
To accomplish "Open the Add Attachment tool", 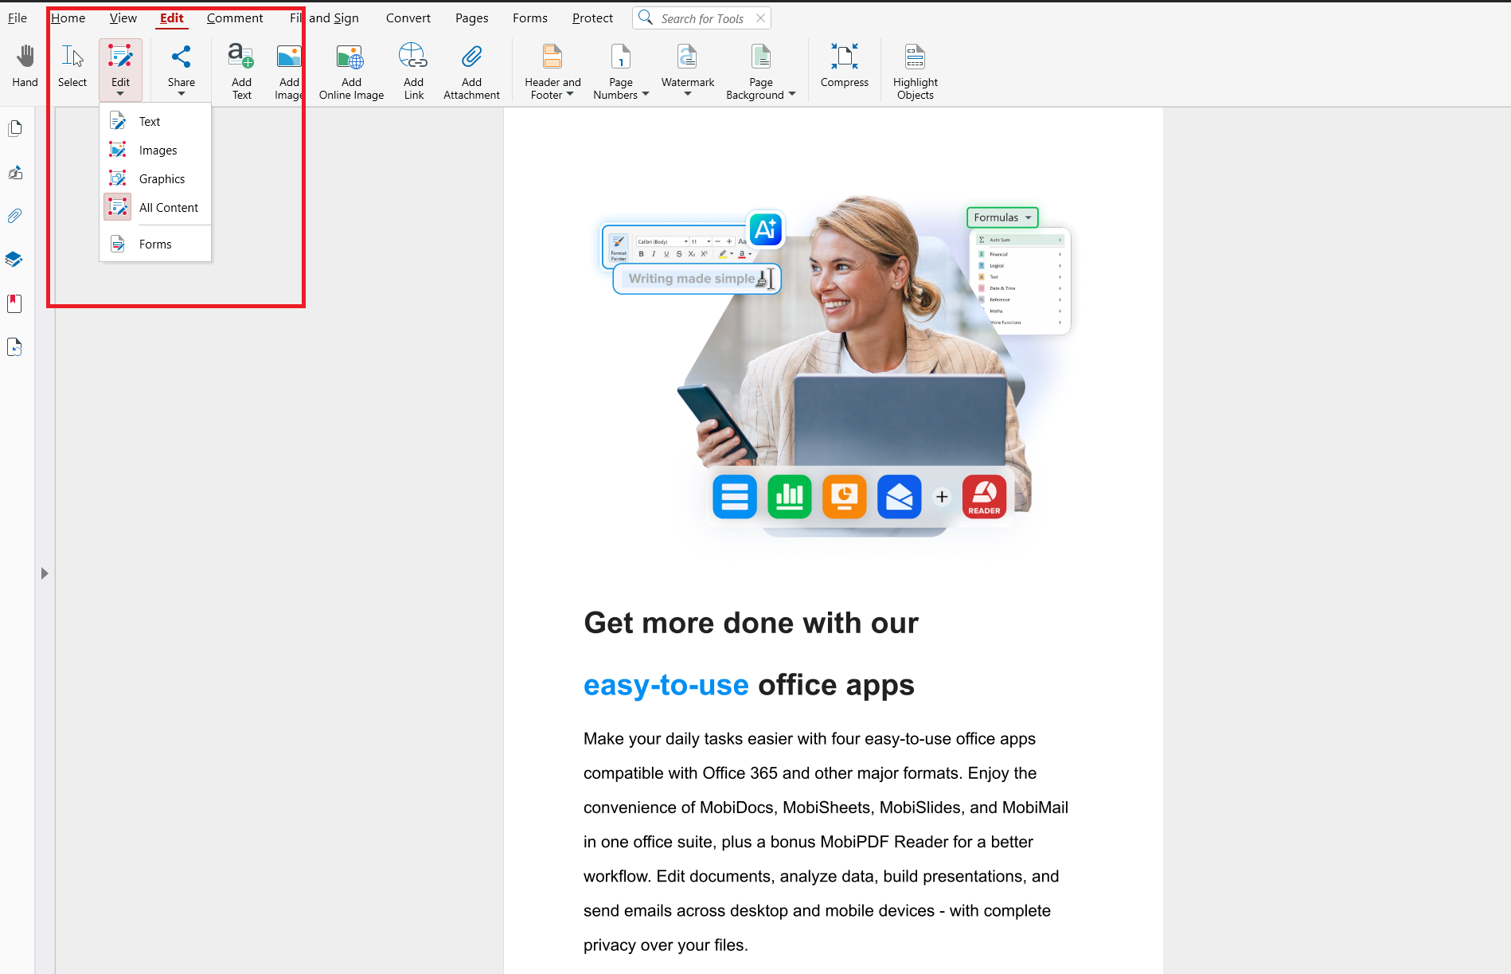I will pos(470,69).
